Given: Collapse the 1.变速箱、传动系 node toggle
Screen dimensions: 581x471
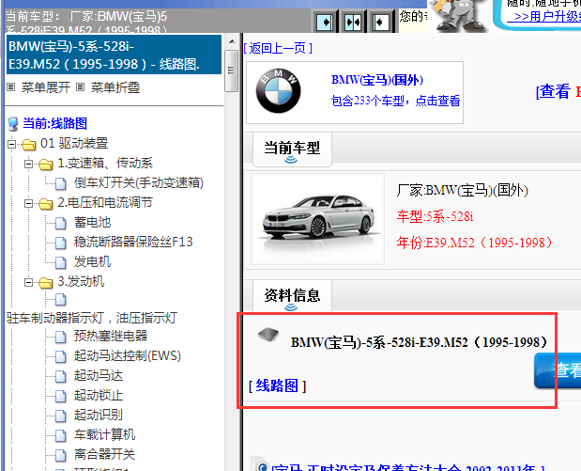Looking at the screenshot, I should [28, 164].
